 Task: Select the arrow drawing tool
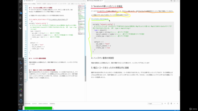(x=21, y=68)
